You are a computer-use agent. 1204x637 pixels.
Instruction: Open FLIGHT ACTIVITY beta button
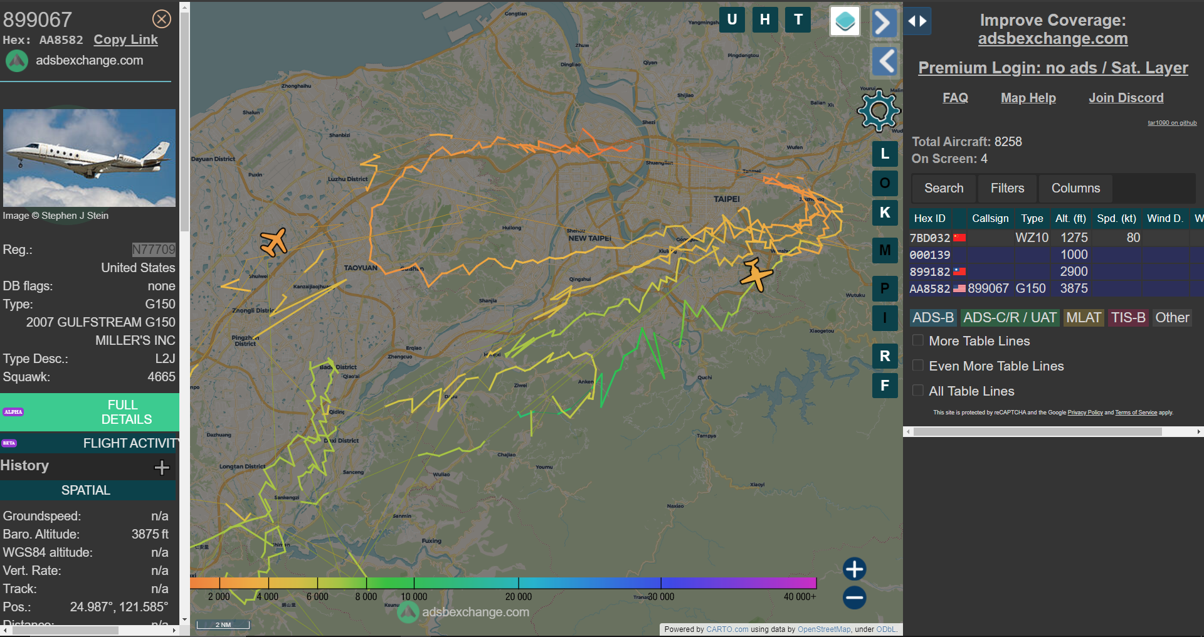[90, 443]
